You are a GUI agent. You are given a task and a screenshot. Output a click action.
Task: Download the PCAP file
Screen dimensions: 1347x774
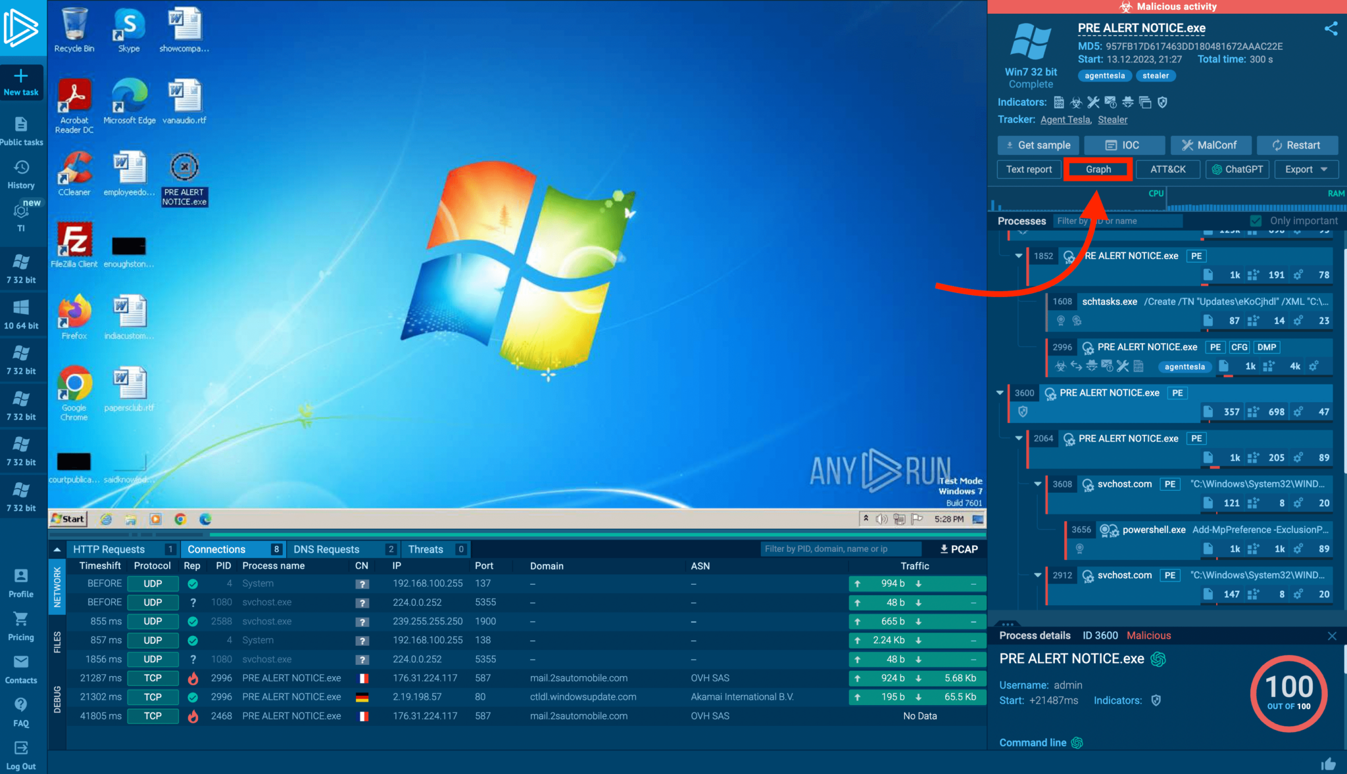(958, 549)
